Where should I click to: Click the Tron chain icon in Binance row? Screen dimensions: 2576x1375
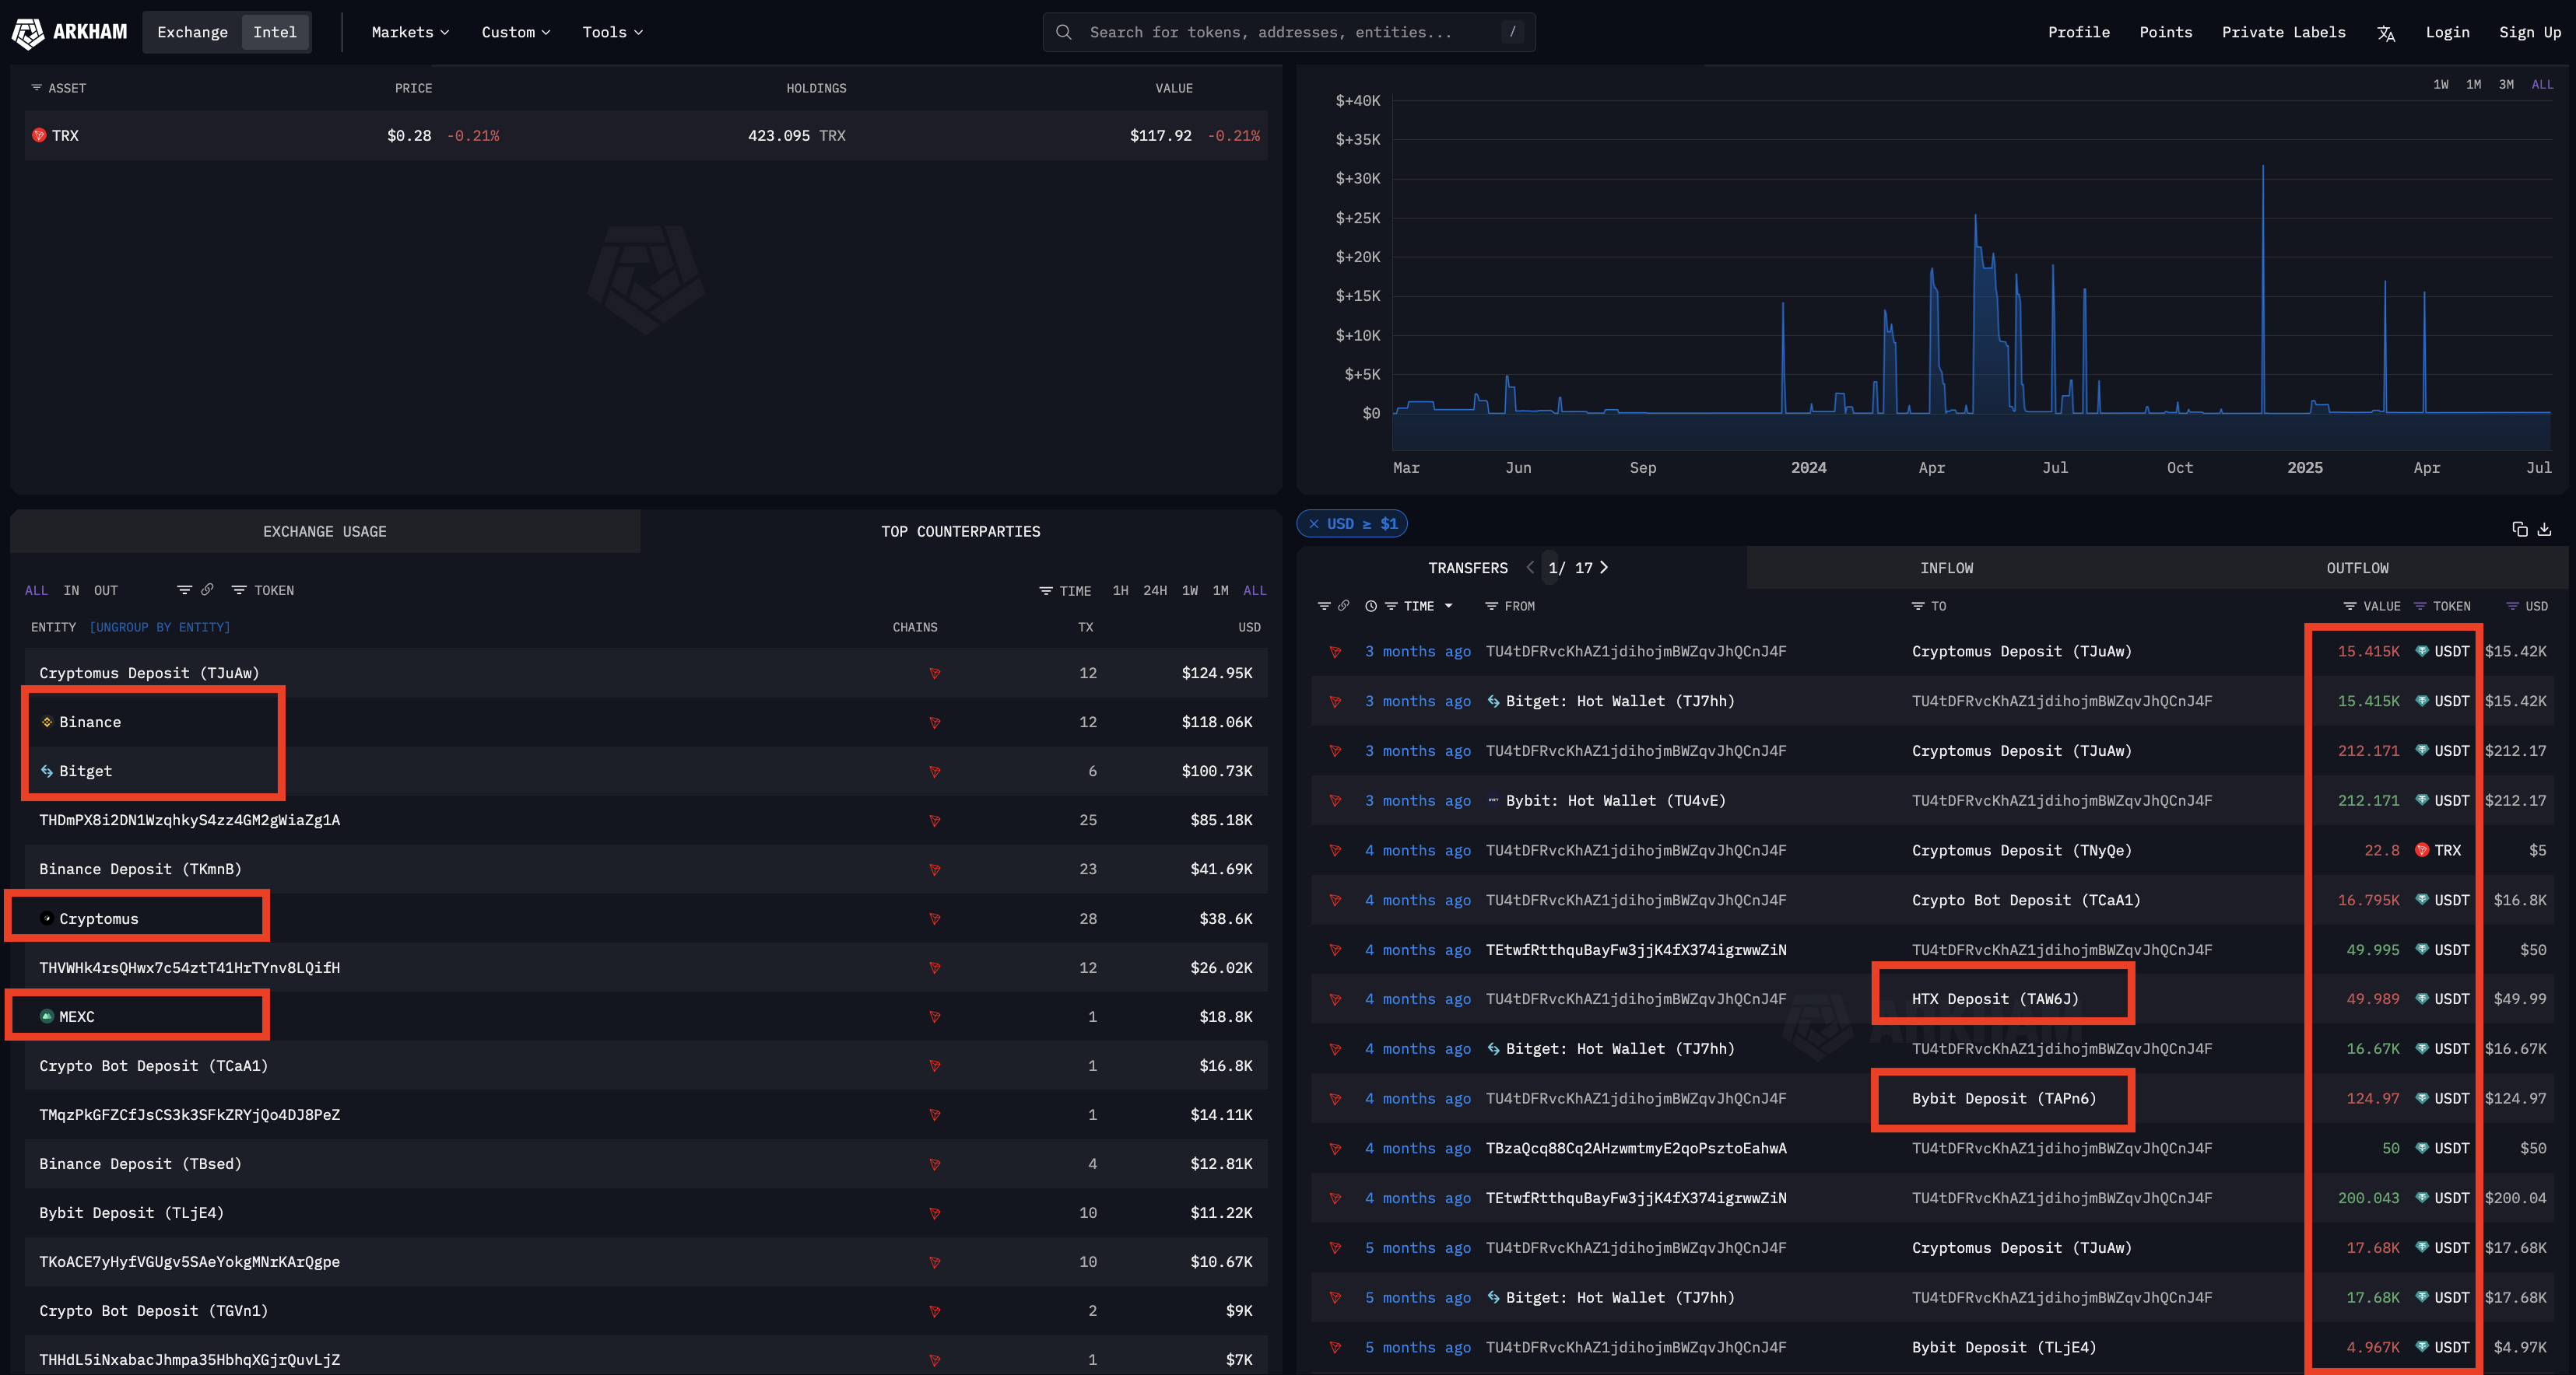point(935,722)
